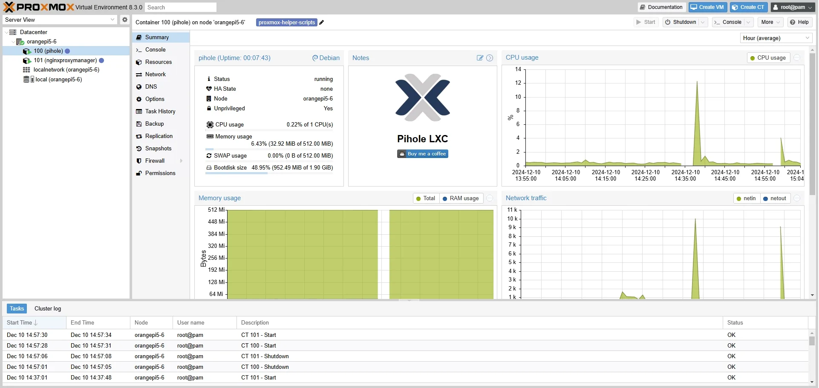
Task: Open the Network settings section
Action: coord(161,75)
